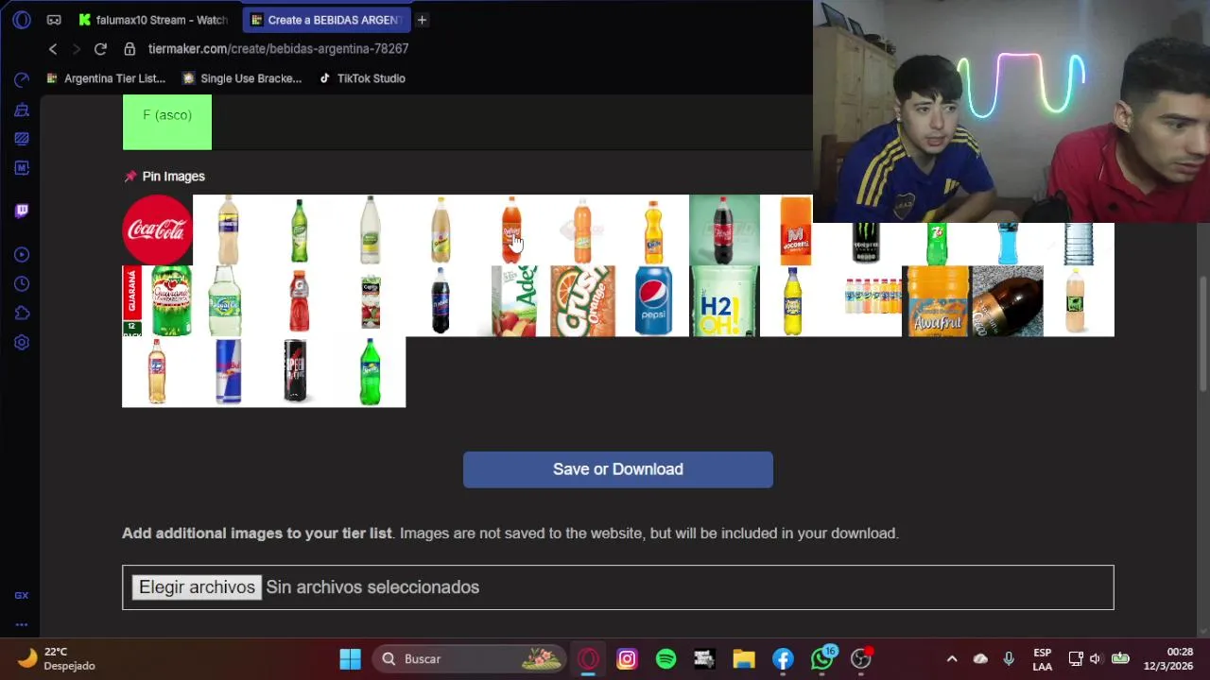Select the Create a BEBIDAS ARGENTINA tab
The height and width of the screenshot is (680, 1210).
(326, 20)
